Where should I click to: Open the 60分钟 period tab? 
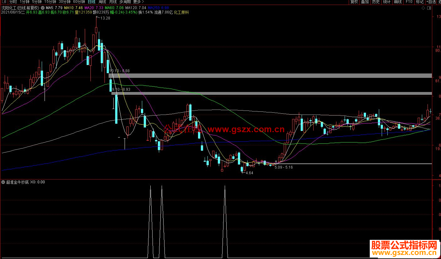(79, 2)
